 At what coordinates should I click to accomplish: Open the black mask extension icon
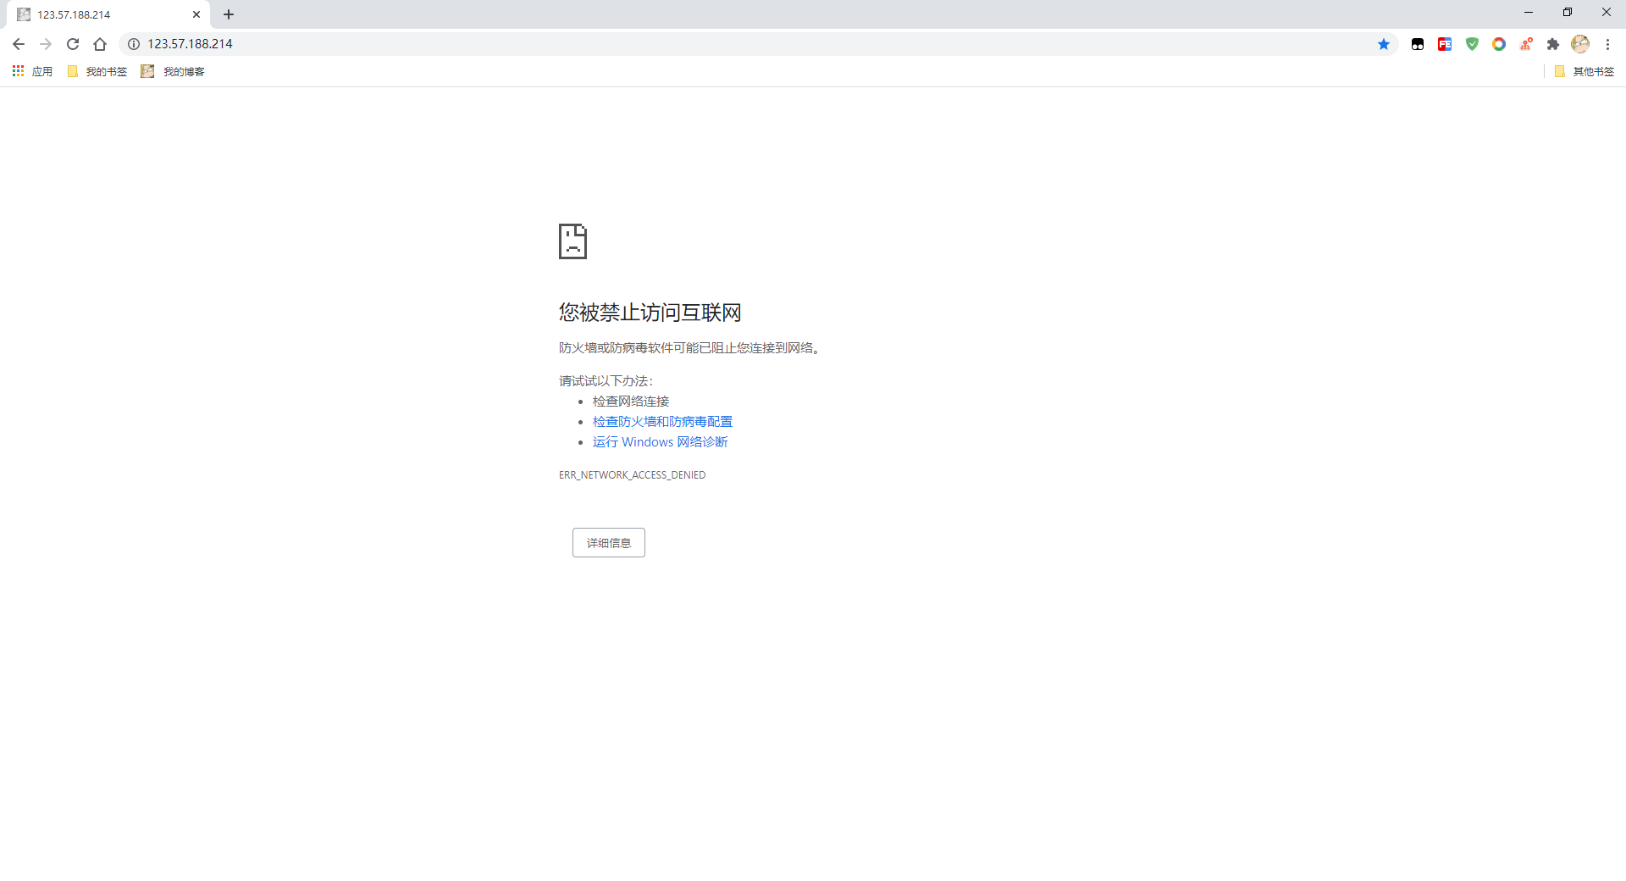pyautogui.click(x=1418, y=44)
